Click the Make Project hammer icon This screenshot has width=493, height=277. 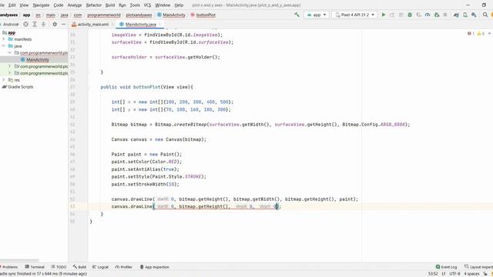297,15
